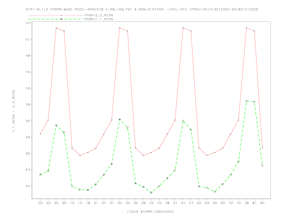Select the chart title line starting STAT=VL1L2
Viewport: 286px width, 221px height.
[x=142, y=9]
